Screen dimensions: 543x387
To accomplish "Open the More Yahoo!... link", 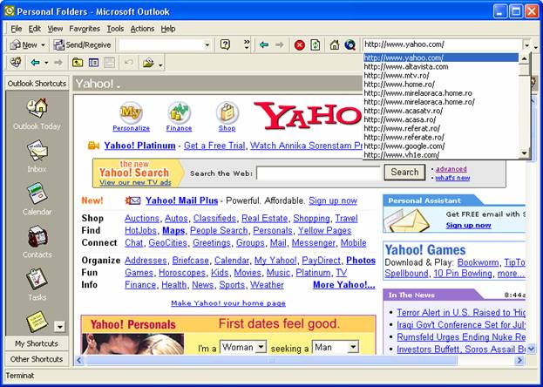I will pyautogui.click(x=344, y=285).
